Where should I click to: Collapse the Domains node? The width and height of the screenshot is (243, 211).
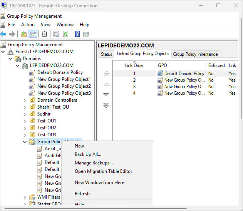click(10, 59)
